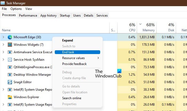Click the 73.5 MB memory value
The height and width of the screenshot is (111, 187).
[x=149, y=67]
